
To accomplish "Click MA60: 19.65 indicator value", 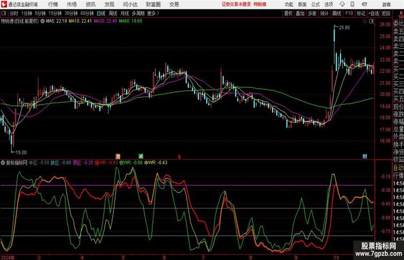I will (130, 21).
